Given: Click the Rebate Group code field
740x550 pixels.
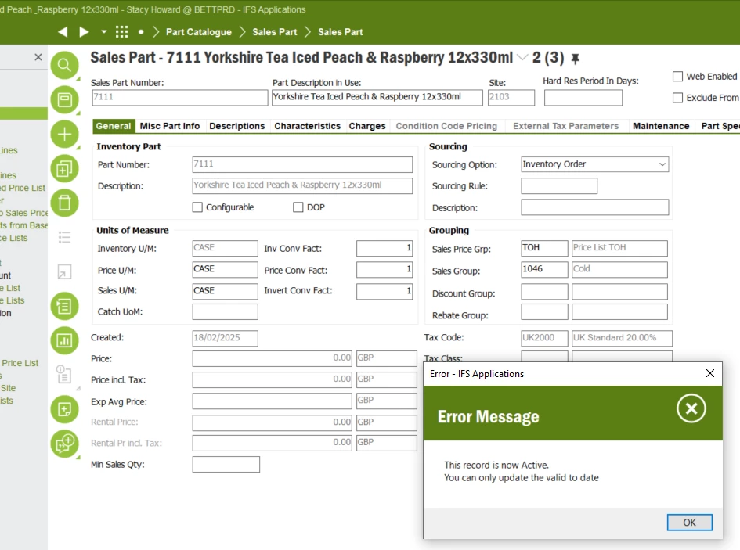Looking at the screenshot, I should click(x=544, y=312).
